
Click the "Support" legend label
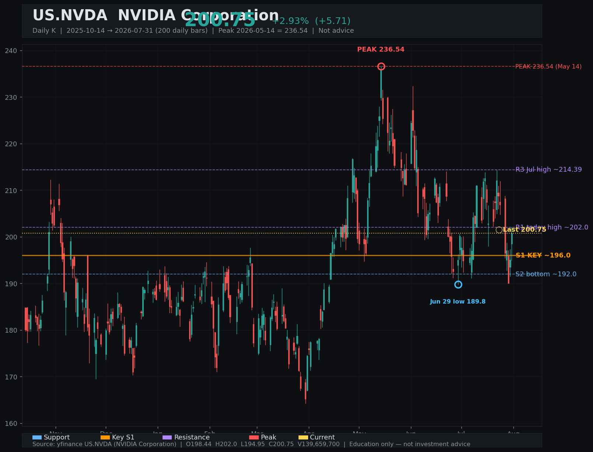click(x=57, y=438)
